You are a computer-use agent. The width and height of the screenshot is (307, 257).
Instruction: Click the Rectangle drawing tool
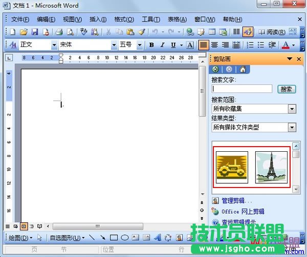tap(114, 238)
